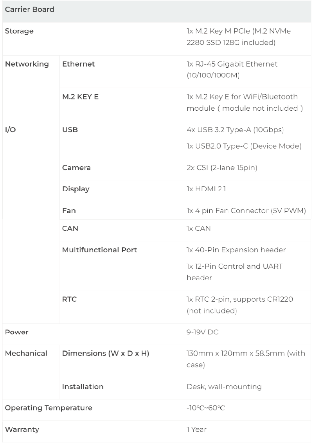Screen dimensions: 313x444
Task: Click the Dimensions (W x D x H) label
Action: point(106,353)
